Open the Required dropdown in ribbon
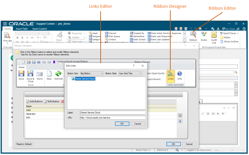Viewport: 249px width, 155px height. click(x=85, y=33)
